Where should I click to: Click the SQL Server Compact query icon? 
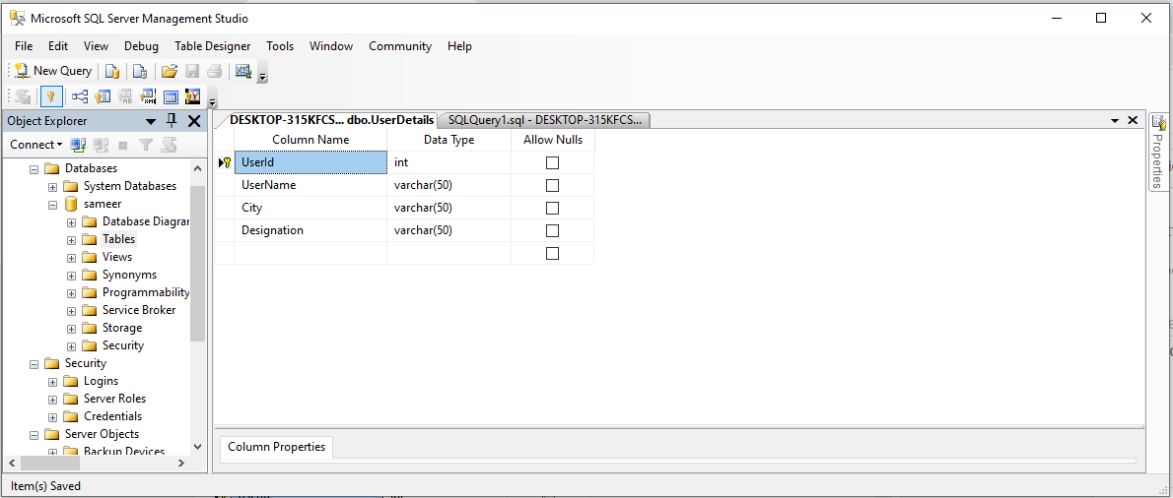[140, 71]
